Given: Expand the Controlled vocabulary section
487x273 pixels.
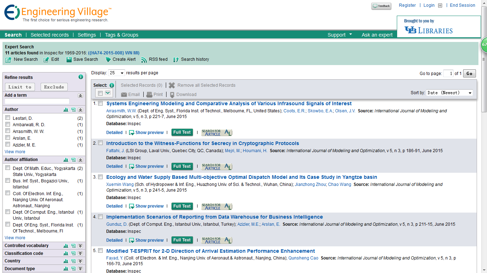Looking at the screenshot, I should coord(81,246).
